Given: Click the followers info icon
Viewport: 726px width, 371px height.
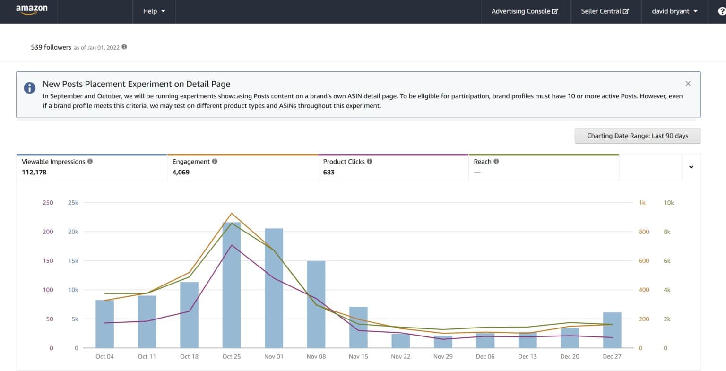Looking at the screenshot, I should (124, 47).
